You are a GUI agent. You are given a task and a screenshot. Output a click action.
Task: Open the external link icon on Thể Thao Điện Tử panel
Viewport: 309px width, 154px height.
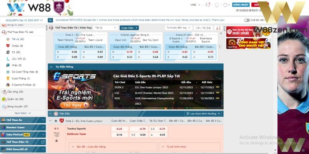[42, 142]
